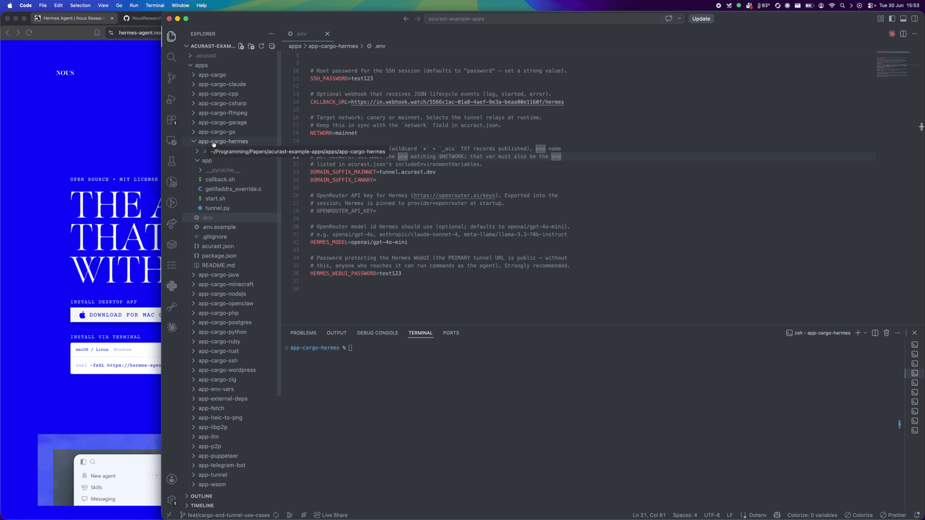Go back with editor navigation arrow
This screenshot has width=925, height=520.
pyautogui.click(x=406, y=18)
